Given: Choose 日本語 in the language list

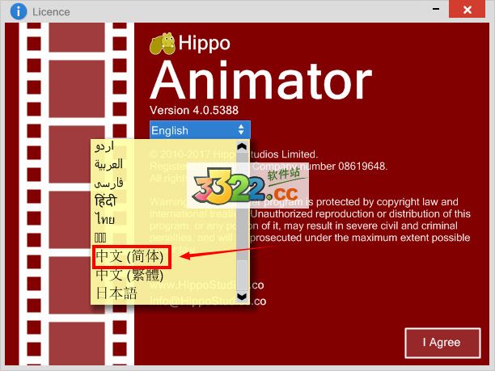Looking at the screenshot, I should tap(116, 293).
